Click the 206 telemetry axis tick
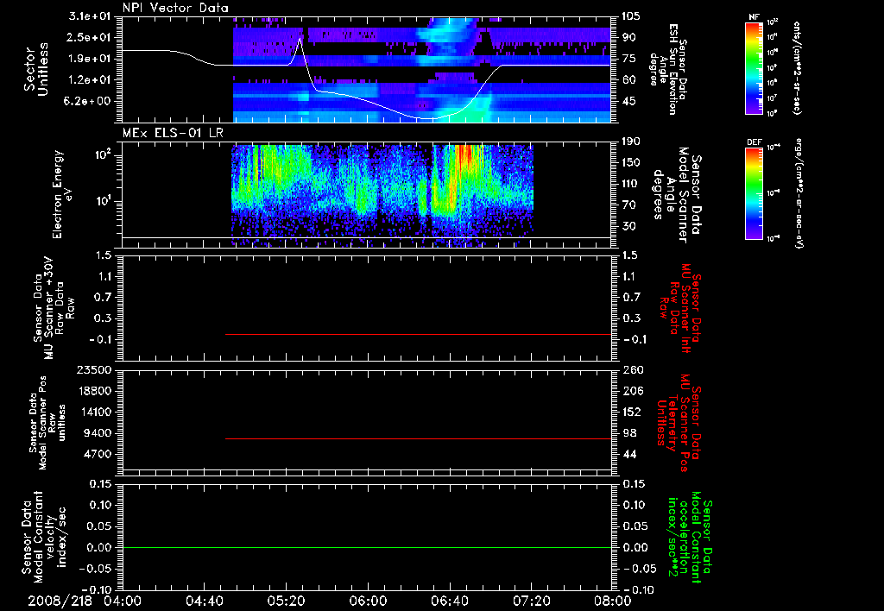Image resolution: width=884 pixels, height=611 pixels. [631, 391]
